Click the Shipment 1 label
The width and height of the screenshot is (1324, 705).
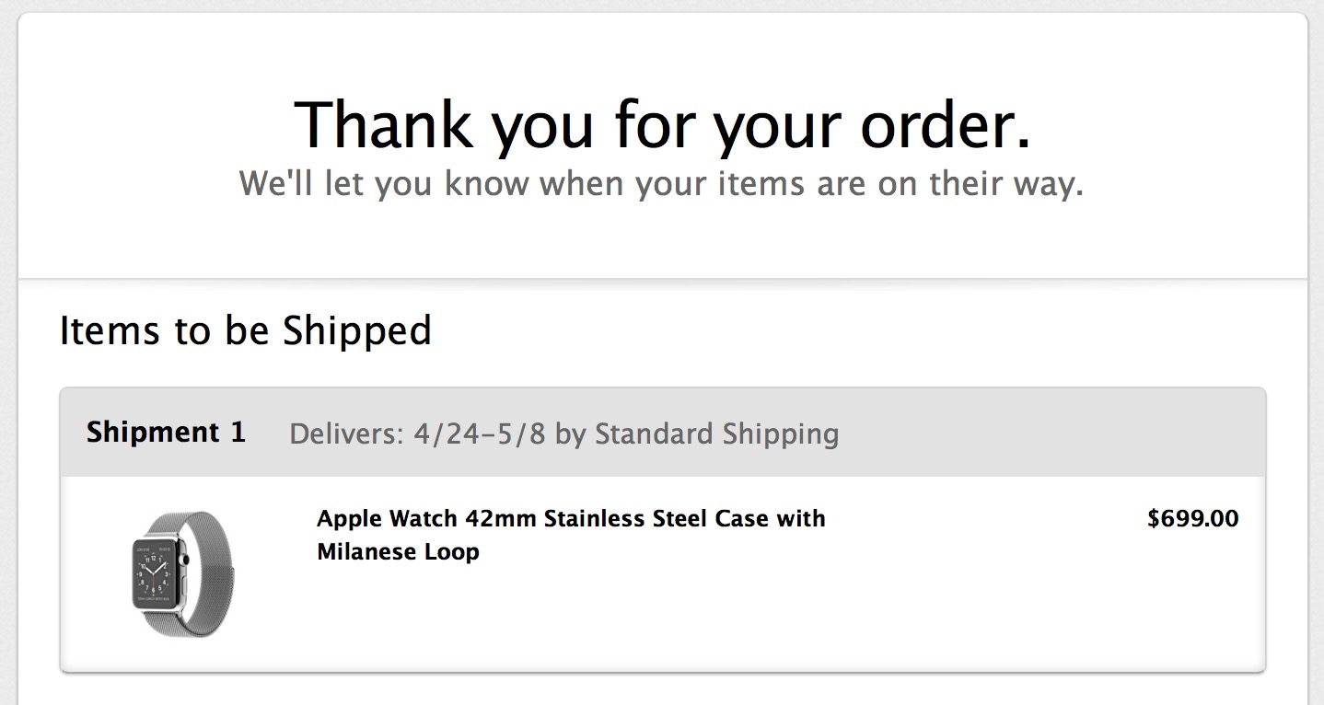tap(166, 433)
